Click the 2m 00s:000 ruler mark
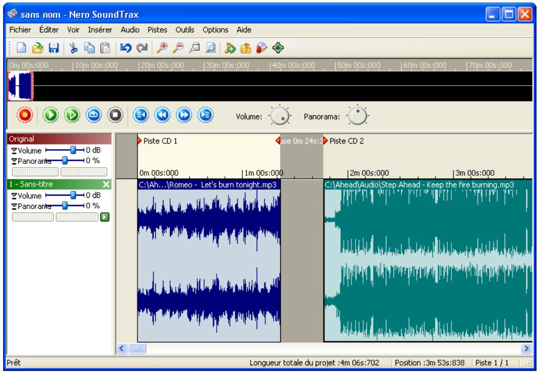This screenshot has height=372, width=537. pyautogui.click(x=369, y=173)
